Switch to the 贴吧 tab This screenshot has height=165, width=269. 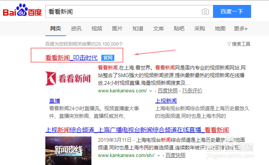(x=179, y=29)
